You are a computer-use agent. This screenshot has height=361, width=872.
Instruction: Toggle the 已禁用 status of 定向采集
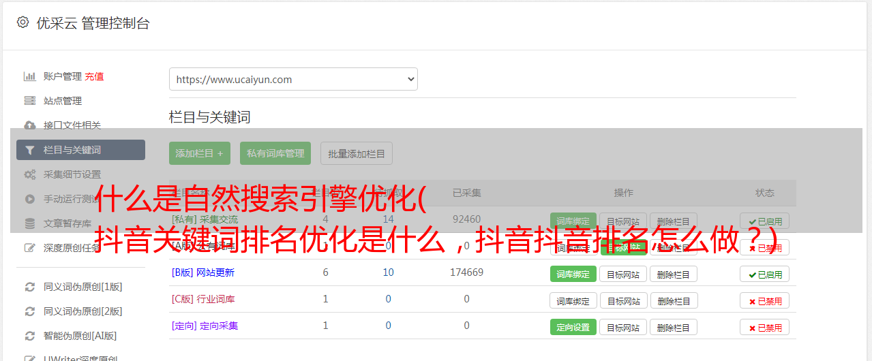(765, 327)
